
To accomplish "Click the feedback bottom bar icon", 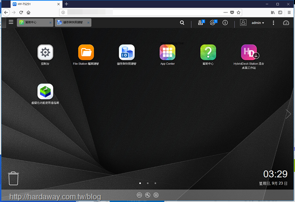I will (x=156, y=195).
